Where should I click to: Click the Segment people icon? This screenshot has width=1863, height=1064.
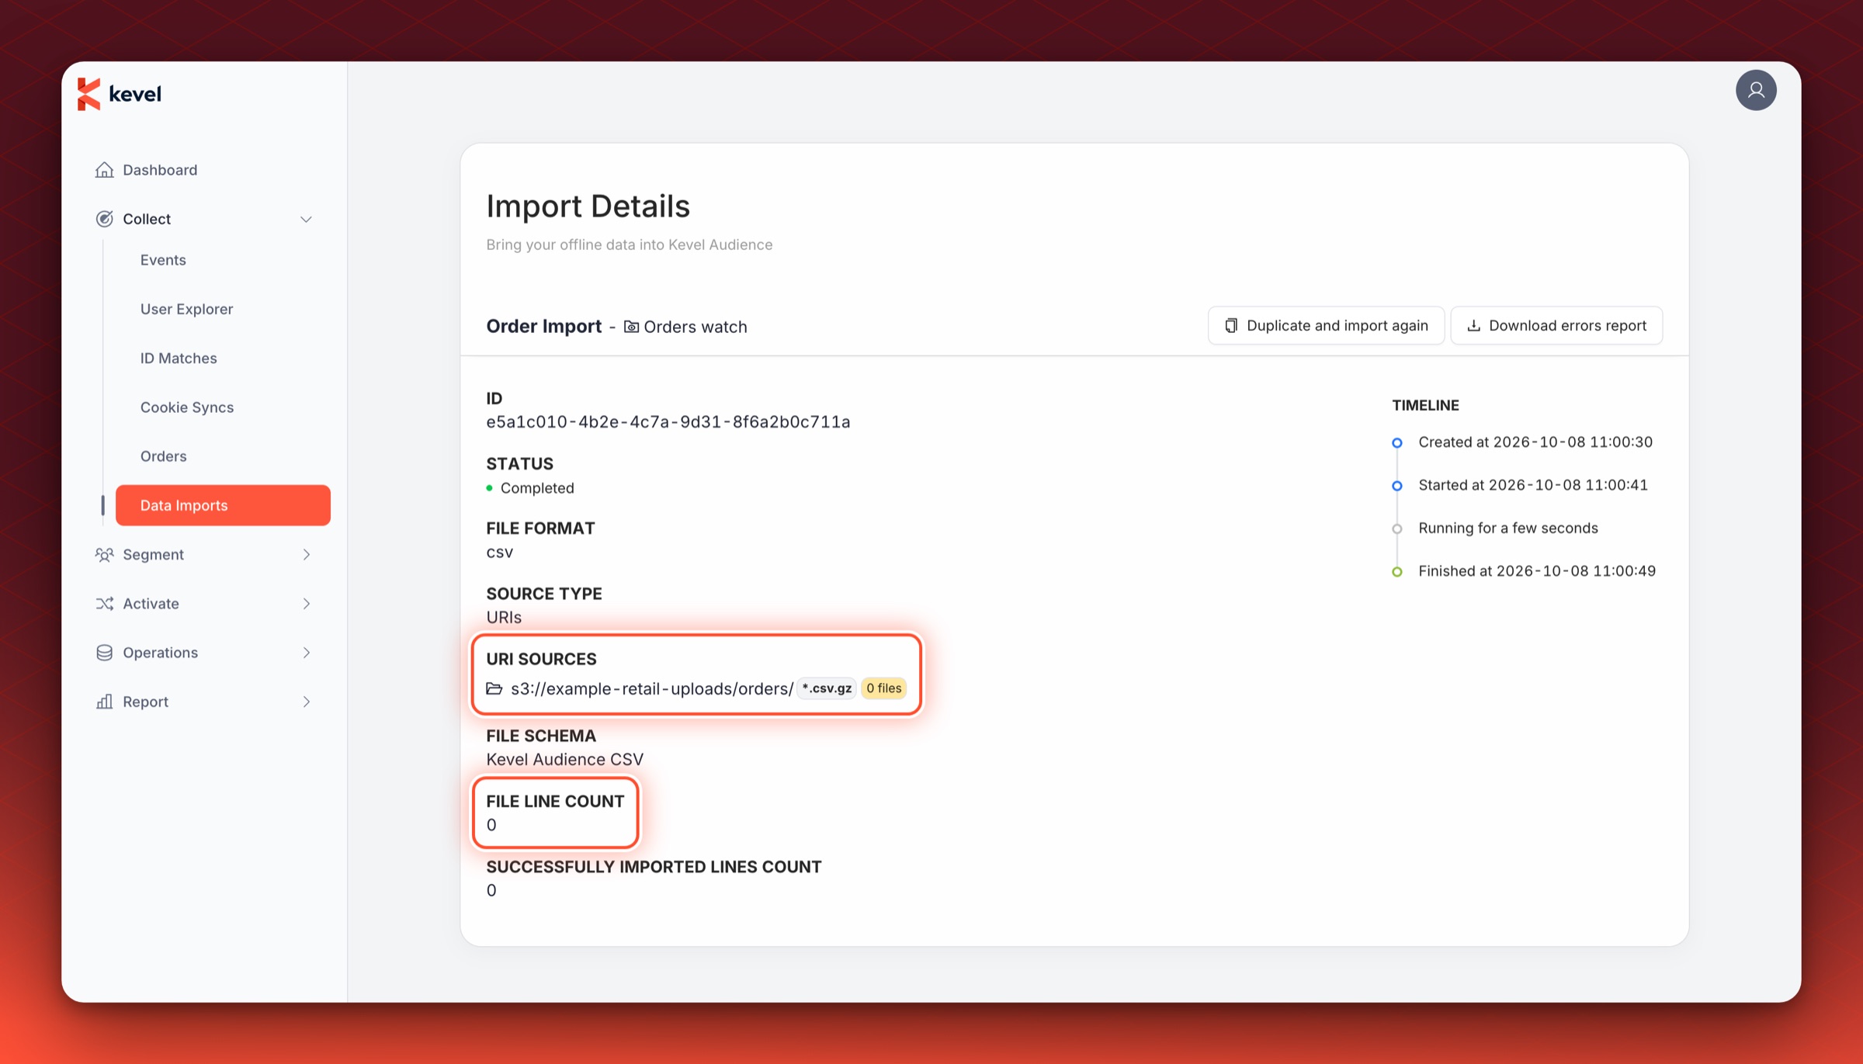(x=104, y=555)
